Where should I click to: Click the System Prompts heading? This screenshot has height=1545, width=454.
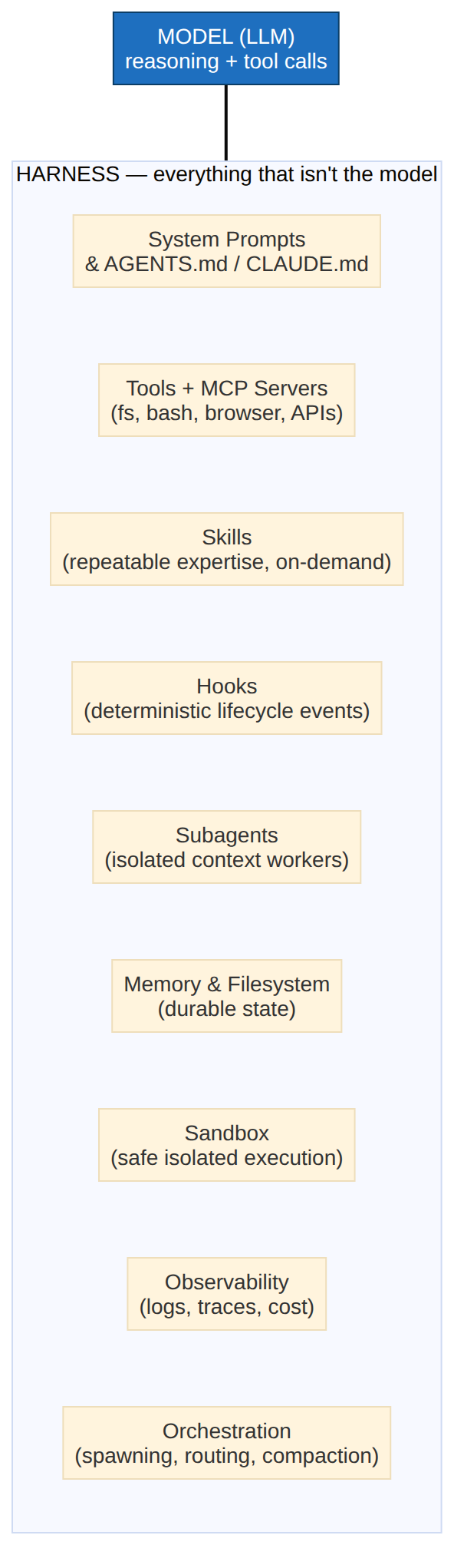[227, 240]
